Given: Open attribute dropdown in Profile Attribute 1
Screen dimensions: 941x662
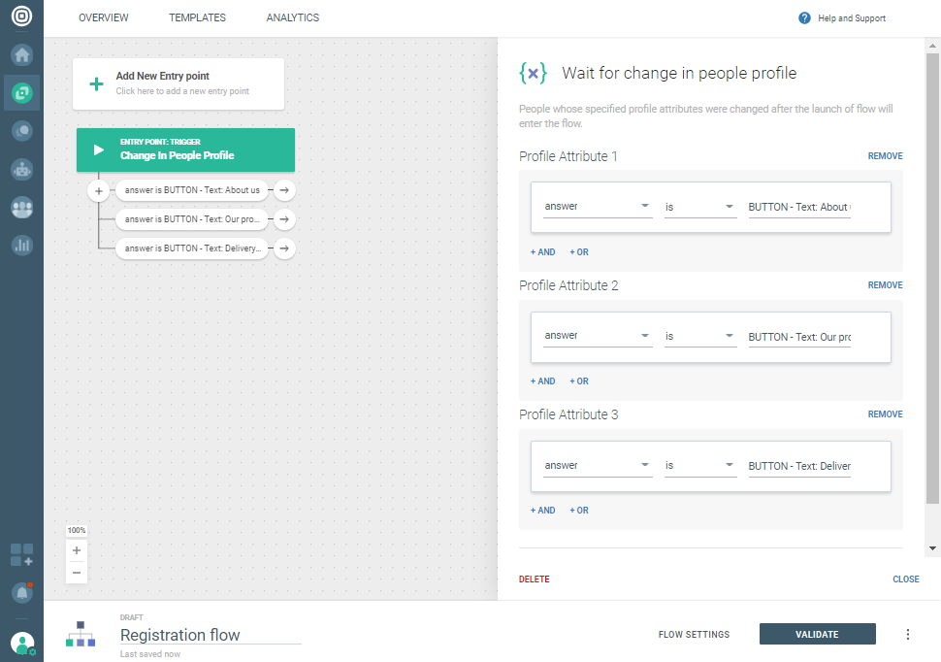Looking at the screenshot, I should 598,206.
